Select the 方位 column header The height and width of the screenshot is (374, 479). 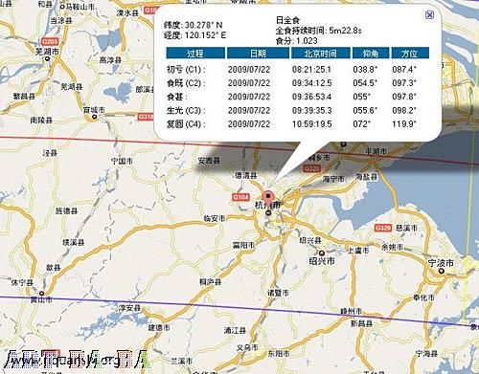(x=410, y=53)
